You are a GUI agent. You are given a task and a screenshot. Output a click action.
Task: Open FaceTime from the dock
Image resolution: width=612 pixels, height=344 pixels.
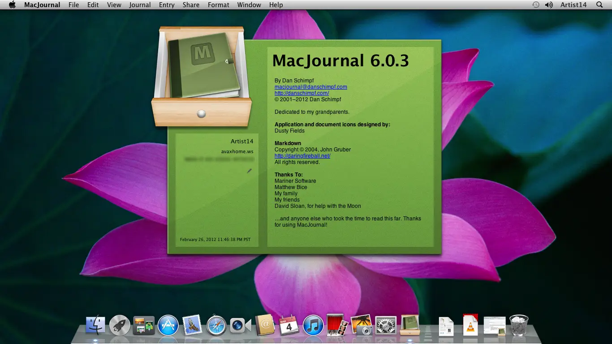click(241, 325)
